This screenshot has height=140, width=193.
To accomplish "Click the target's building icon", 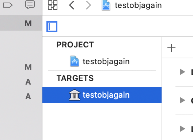I will click(x=75, y=95).
